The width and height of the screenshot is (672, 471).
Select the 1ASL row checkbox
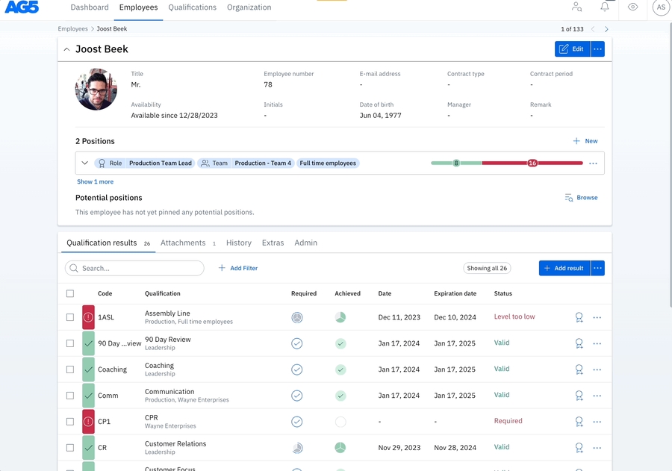coord(70,317)
